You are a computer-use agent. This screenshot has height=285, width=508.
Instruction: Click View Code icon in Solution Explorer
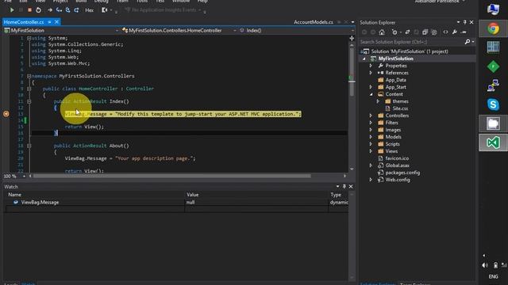[445, 32]
